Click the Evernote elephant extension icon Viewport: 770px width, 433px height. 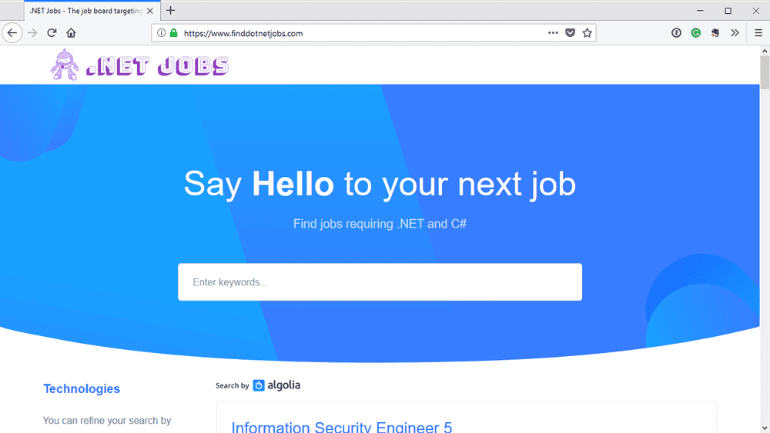coord(715,33)
